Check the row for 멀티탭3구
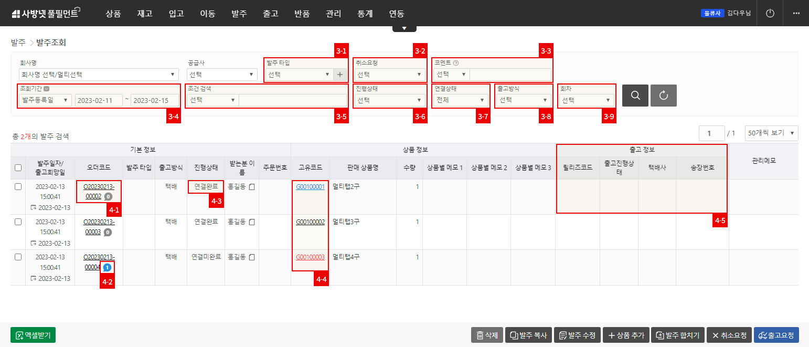Viewport: 809px width, 347px height. click(18, 222)
